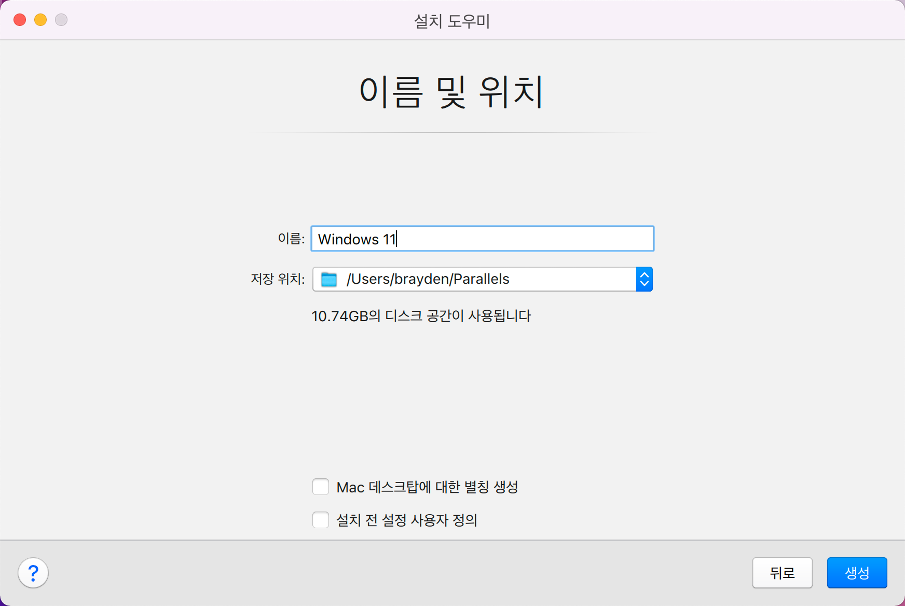Click the blue folder icon in save location
Viewport: 905px width, 606px height.
[329, 279]
